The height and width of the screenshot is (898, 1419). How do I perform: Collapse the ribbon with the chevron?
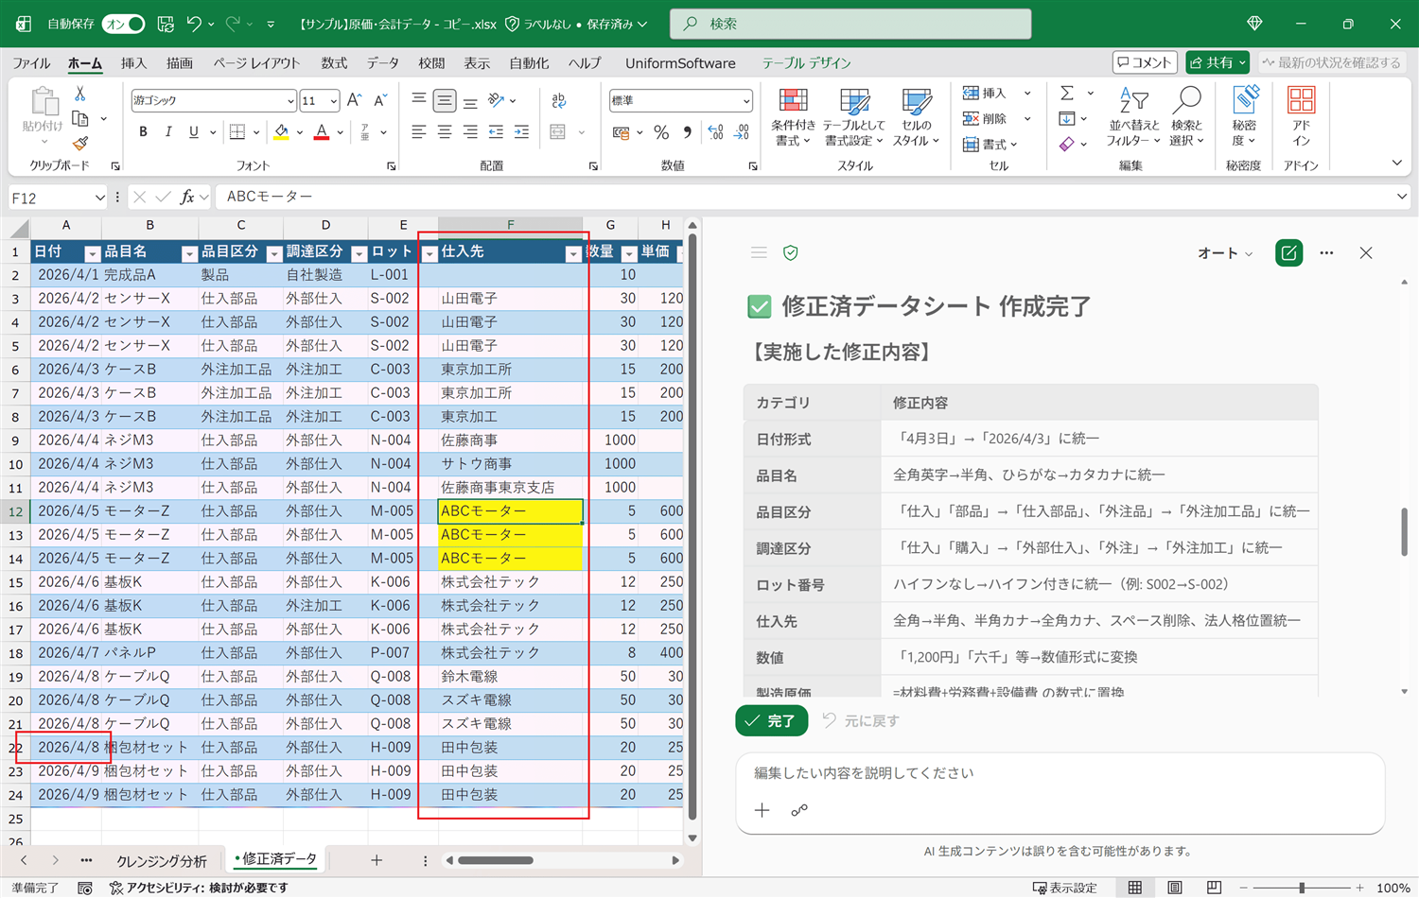click(x=1396, y=163)
